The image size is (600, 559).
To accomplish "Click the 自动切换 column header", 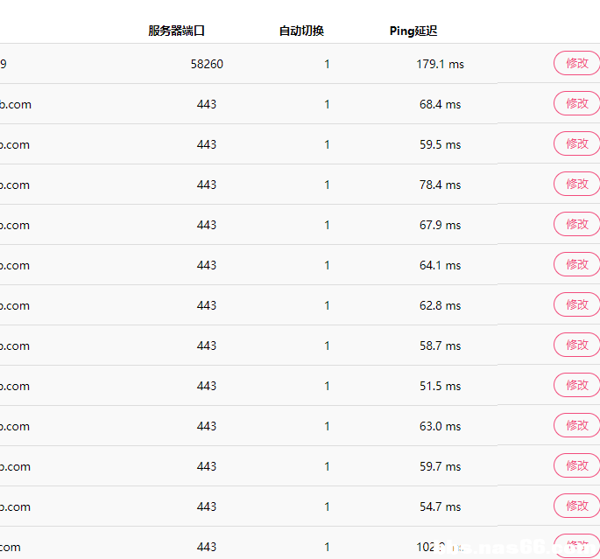I will 301,31.
